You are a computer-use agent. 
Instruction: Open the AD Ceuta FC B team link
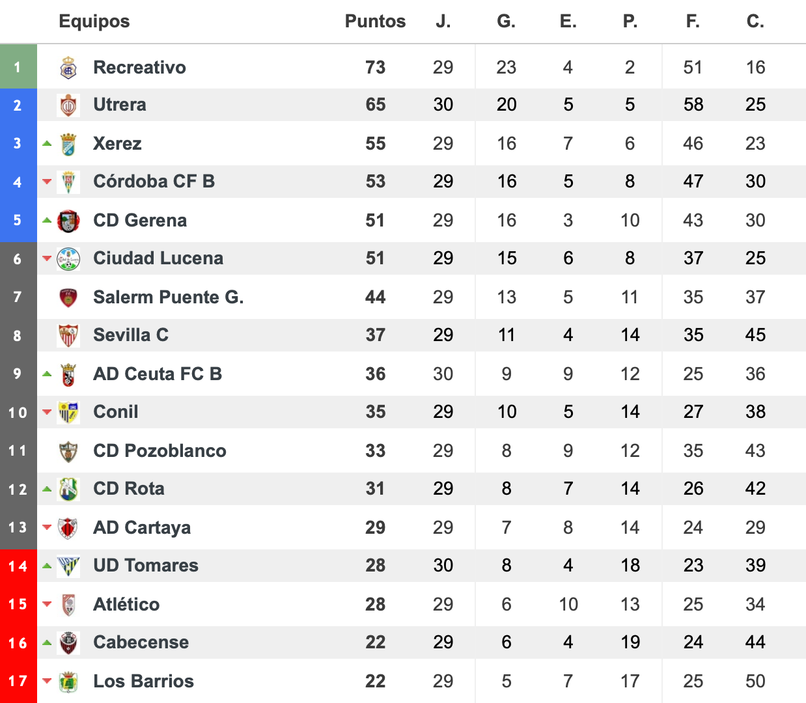(x=158, y=374)
